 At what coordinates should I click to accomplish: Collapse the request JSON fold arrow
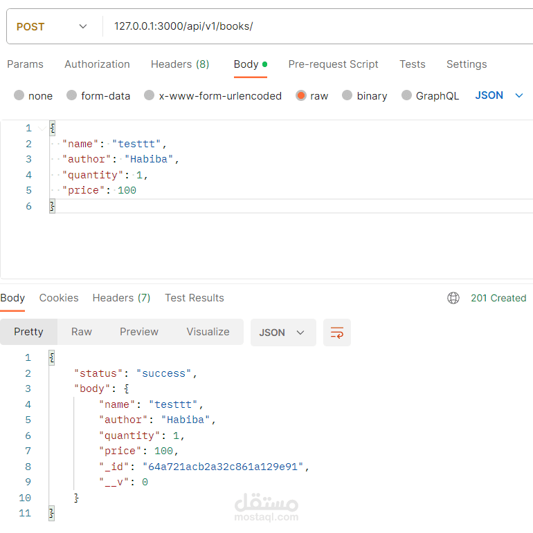pyautogui.click(x=42, y=129)
